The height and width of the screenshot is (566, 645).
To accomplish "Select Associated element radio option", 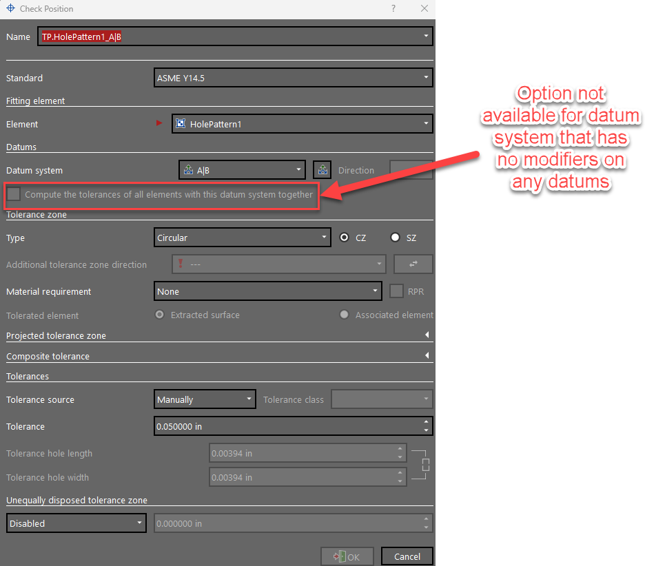I will coord(345,315).
